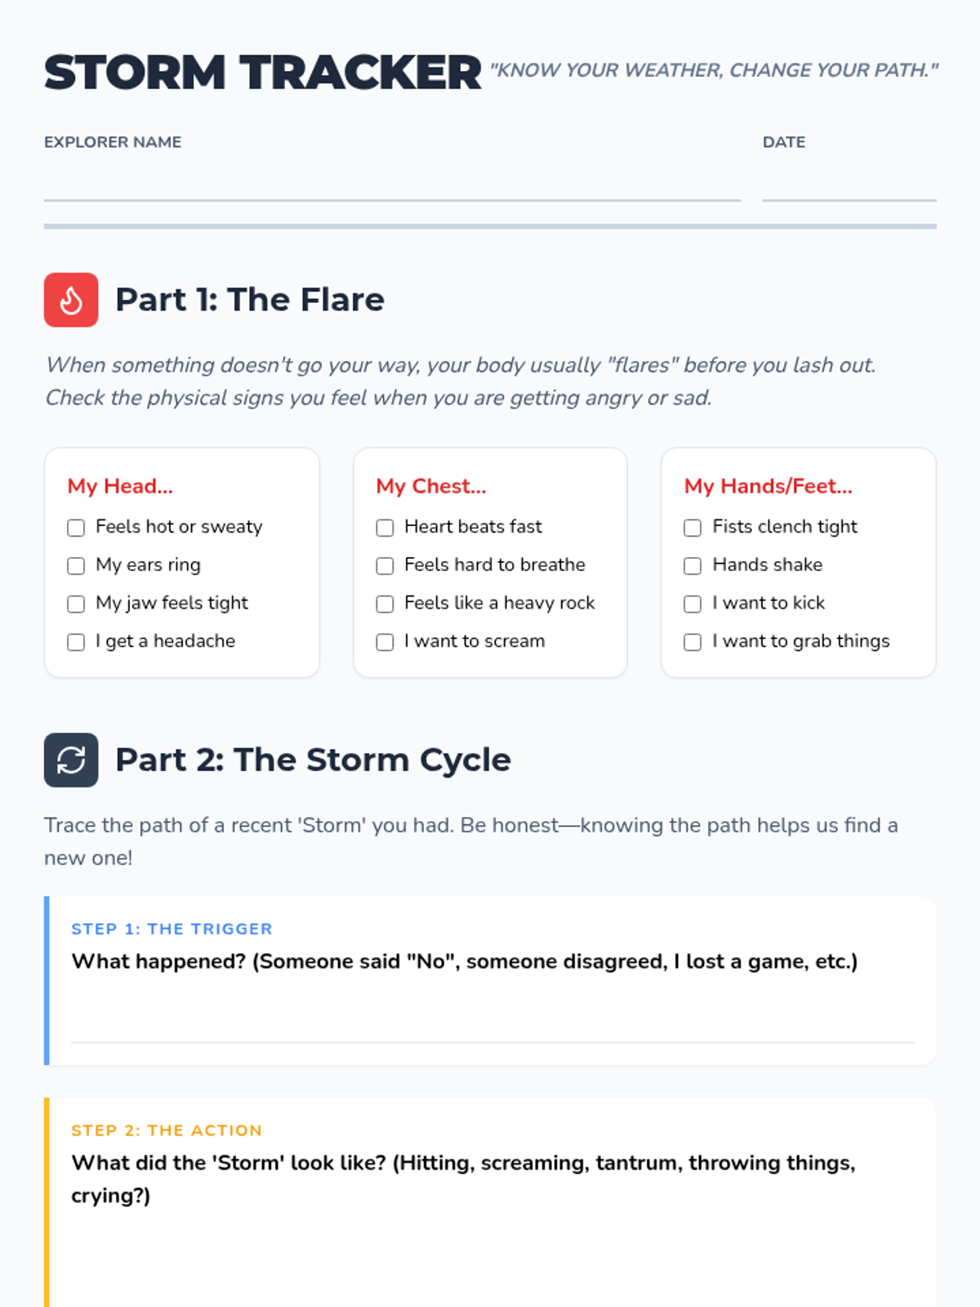The height and width of the screenshot is (1307, 980).
Task: Select the 'Hands shake' checkbox
Action: [x=693, y=566]
